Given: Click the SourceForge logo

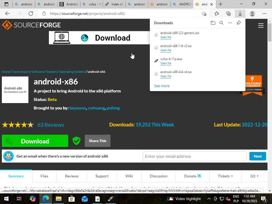Looking at the screenshot, I should point(31,25).
